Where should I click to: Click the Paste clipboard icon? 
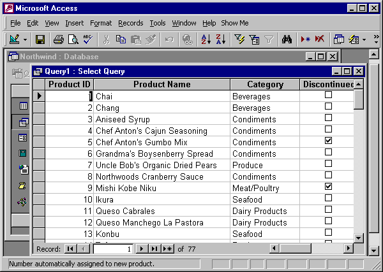pos(136,39)
